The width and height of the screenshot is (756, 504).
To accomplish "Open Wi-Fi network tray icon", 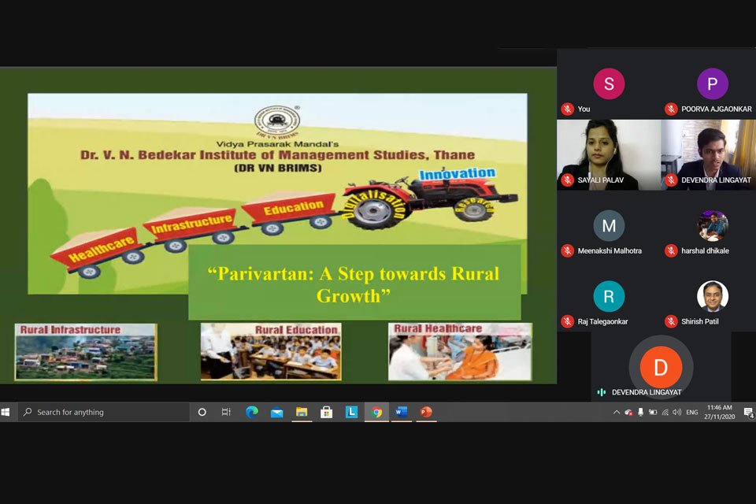I will 665,413.
